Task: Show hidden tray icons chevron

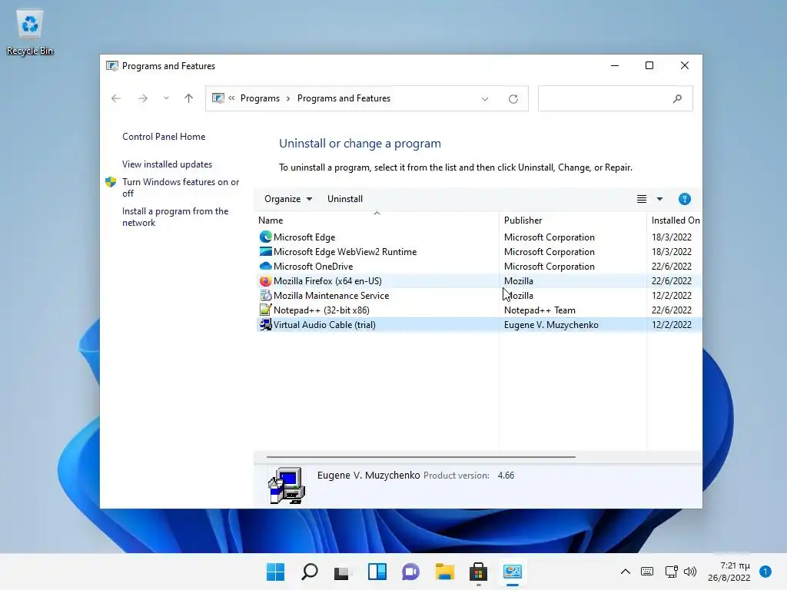Action: click(626, 572)
